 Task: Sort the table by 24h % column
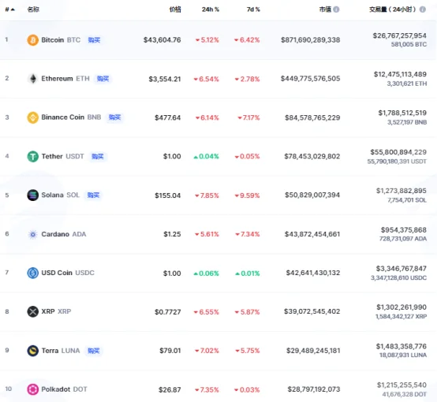(x=211, y=9)
